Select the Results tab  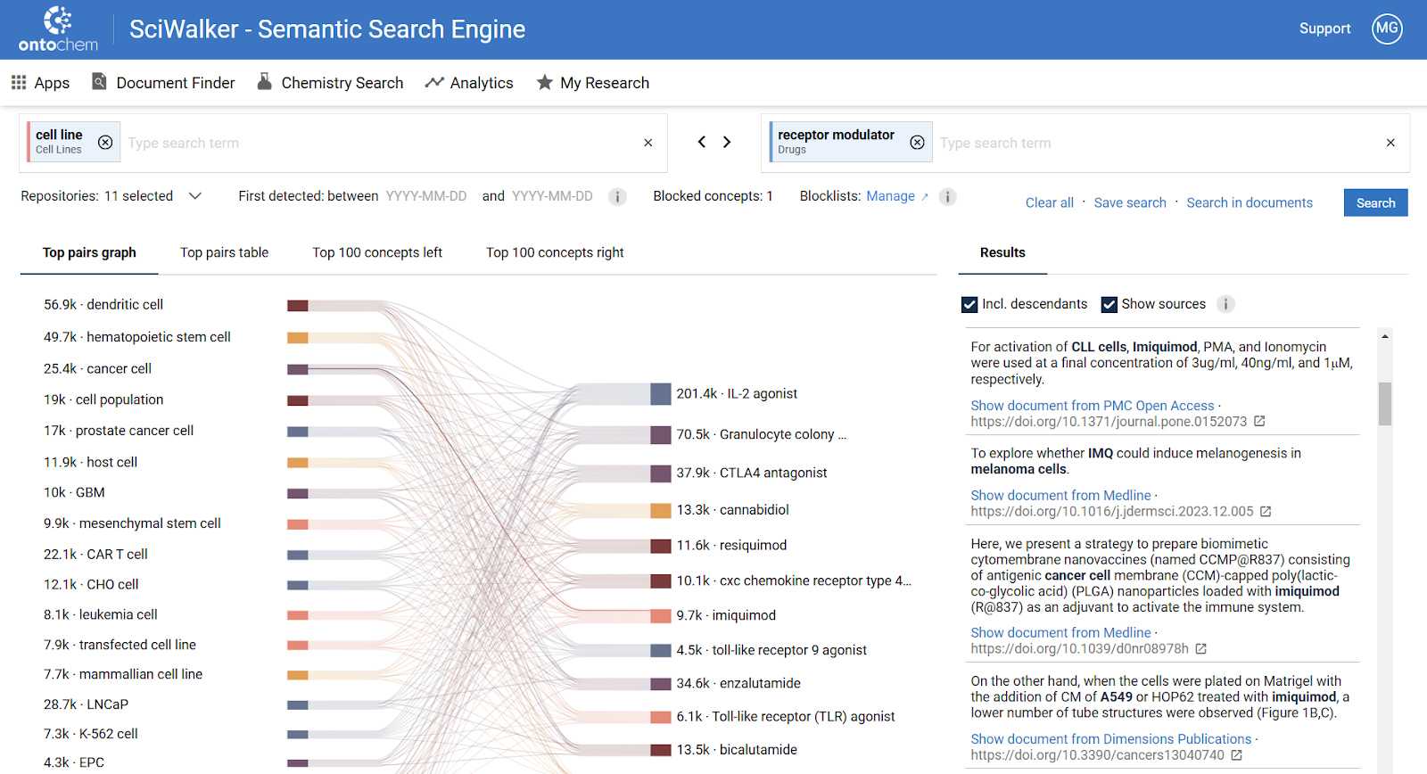coord(1002,253)
